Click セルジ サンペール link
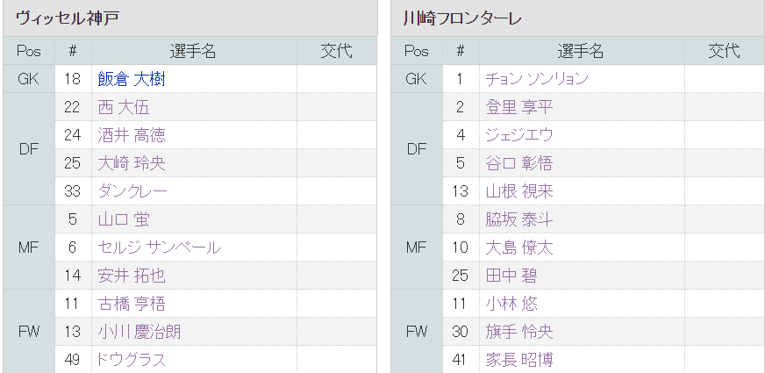765x373 pixels. [x=159, y=247]
